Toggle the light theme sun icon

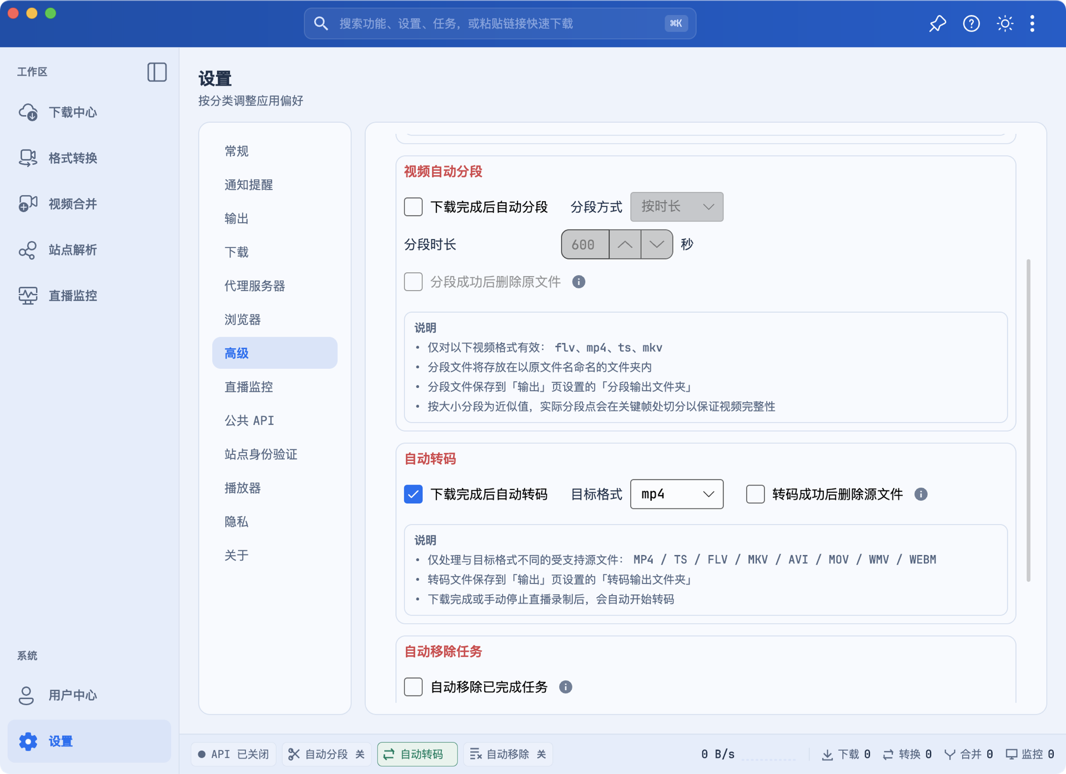(1004, 23)
